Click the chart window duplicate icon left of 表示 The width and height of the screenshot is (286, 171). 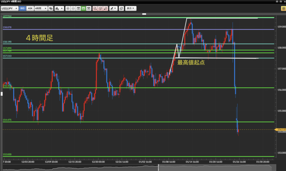click(x=121, y=8)
